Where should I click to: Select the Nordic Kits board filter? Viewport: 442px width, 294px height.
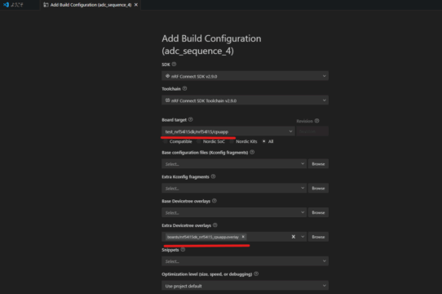(x=244, y=141)
